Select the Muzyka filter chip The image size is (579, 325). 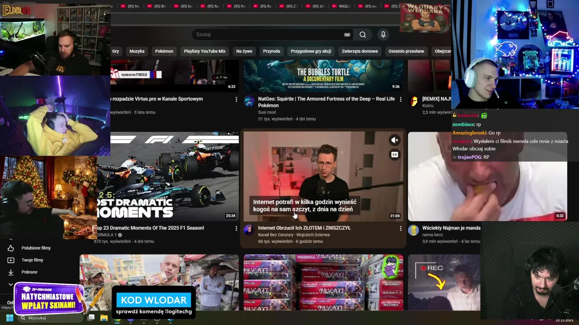tap(137, 51)
